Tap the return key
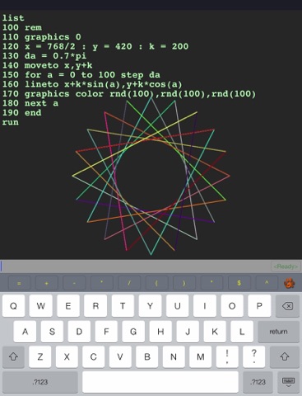This screenshot has width=302, height=396. click(x=278, y=332)
